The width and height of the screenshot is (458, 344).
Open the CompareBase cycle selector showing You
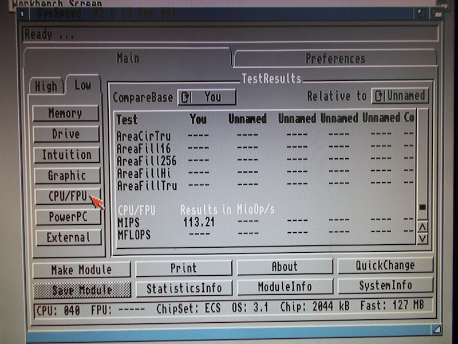206,97
